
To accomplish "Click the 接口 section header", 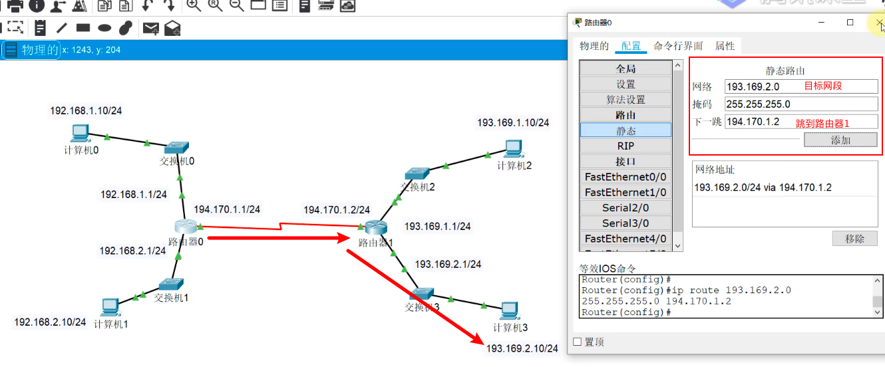I will [x=625, y=161].
